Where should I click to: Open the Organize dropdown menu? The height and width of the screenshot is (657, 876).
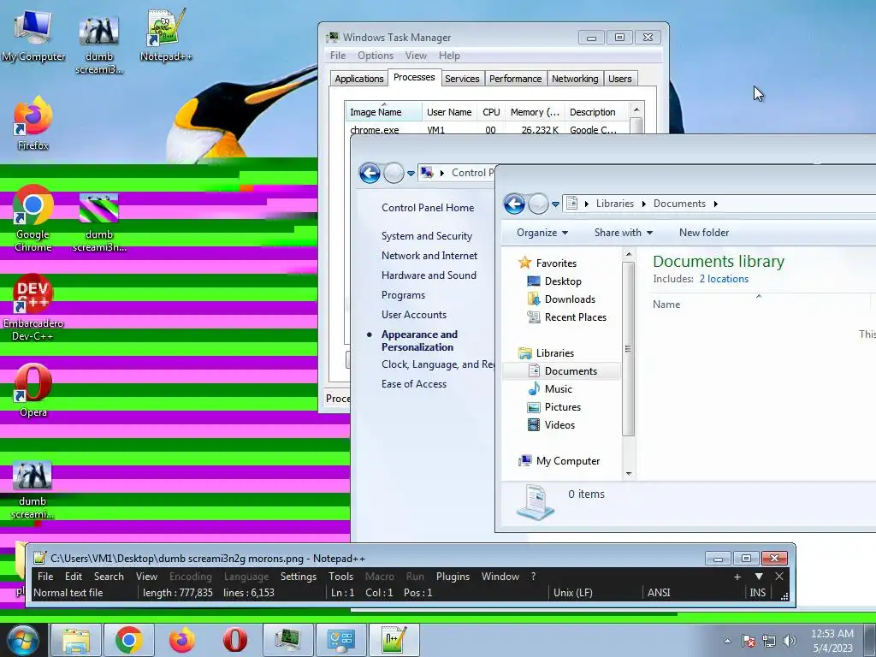tap(542, 233)
